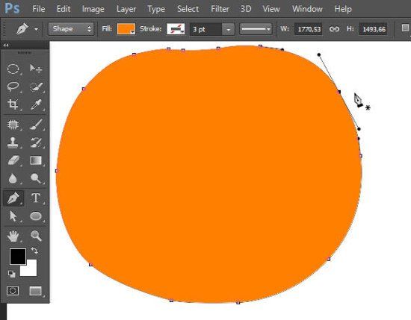
Task: Open the Shape tool mode dropdown
Action: pos(71,29)
